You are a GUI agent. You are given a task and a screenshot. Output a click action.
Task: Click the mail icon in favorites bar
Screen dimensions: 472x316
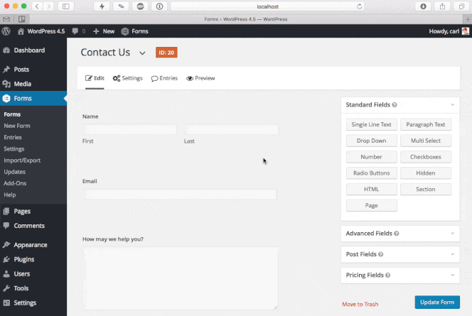pos(6,19)
